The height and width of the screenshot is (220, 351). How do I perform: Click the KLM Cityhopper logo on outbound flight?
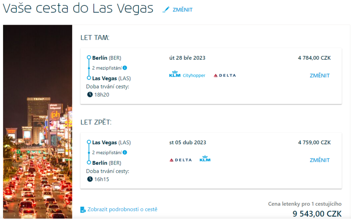coord(187,75)
